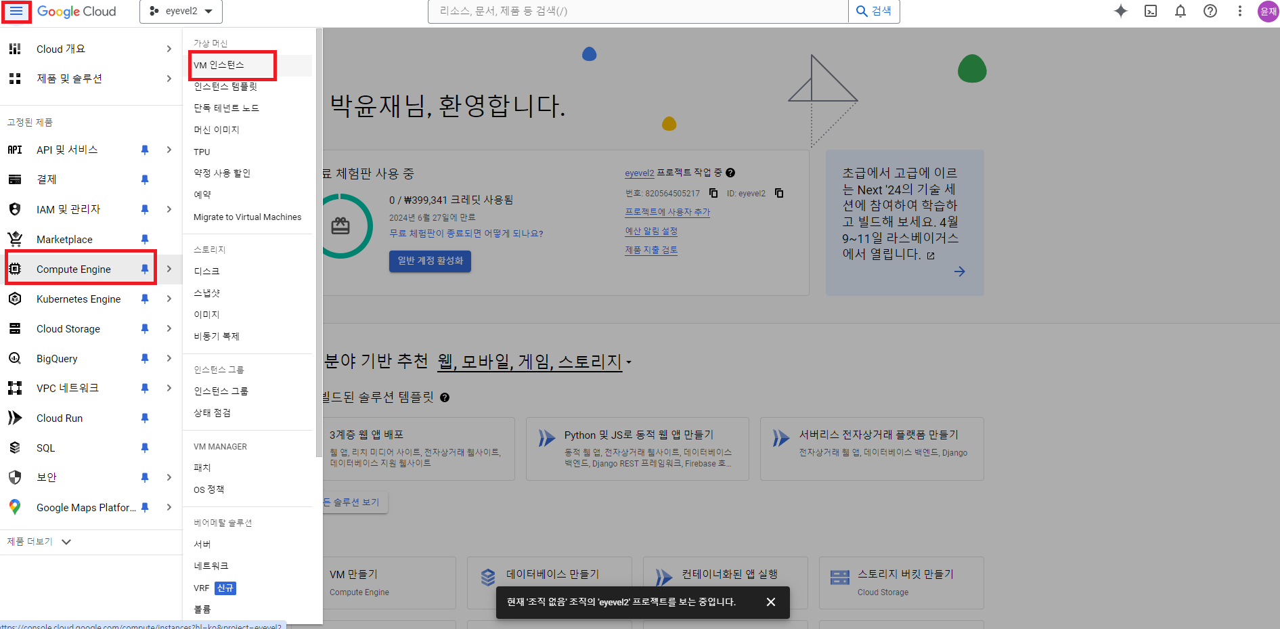Screen dimensions: 1280x629
Task: Open 분야 기반 추천 category dropdown
Action: click(534, 362)
